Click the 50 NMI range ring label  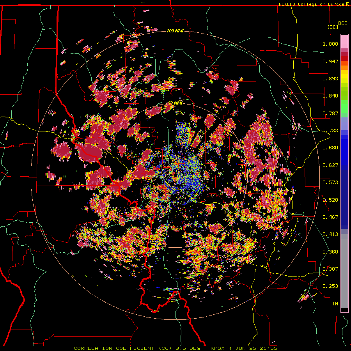[x=175, y=103]
